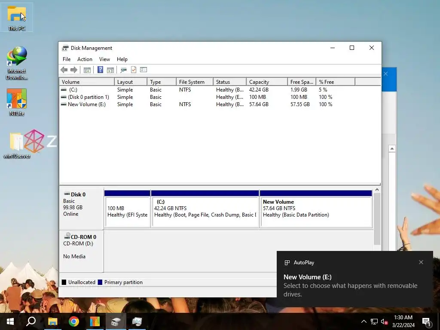Open This PC desktop icon
440x330 pixels.
point(17,17)
